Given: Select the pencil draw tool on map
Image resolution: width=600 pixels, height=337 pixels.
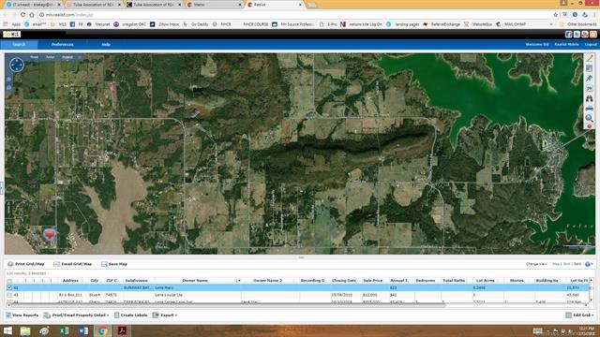Looking at the screenshot, I should click(589, 58).
